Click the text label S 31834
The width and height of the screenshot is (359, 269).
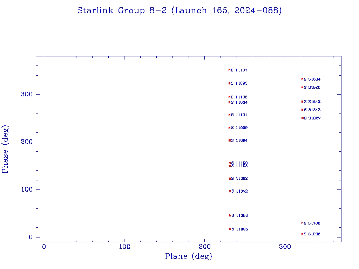click(312, 80)
